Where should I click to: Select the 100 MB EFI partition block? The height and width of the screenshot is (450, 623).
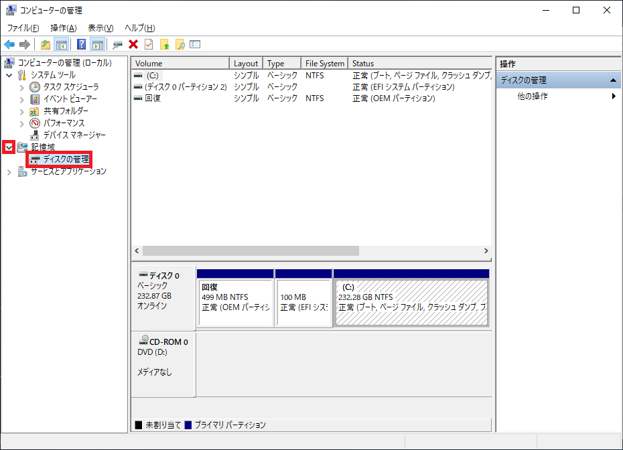304,303
